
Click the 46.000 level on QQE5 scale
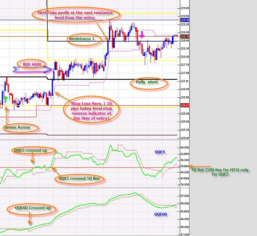point(185,172)
